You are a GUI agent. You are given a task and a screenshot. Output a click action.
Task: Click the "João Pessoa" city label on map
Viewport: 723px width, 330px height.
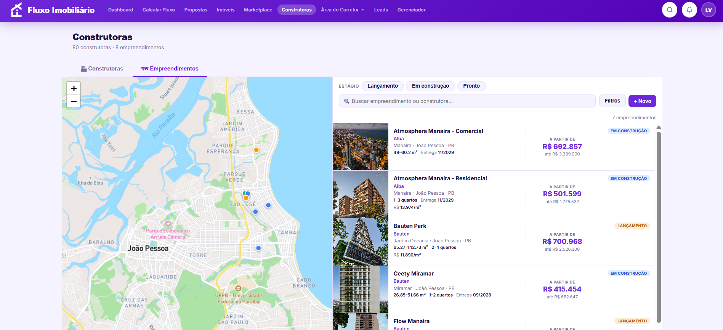pyautogui.click(x=148, y=248)
